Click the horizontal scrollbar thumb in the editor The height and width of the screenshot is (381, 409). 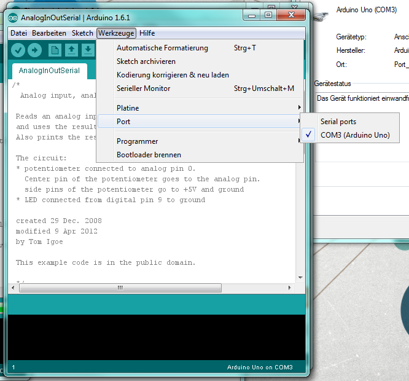120,288
